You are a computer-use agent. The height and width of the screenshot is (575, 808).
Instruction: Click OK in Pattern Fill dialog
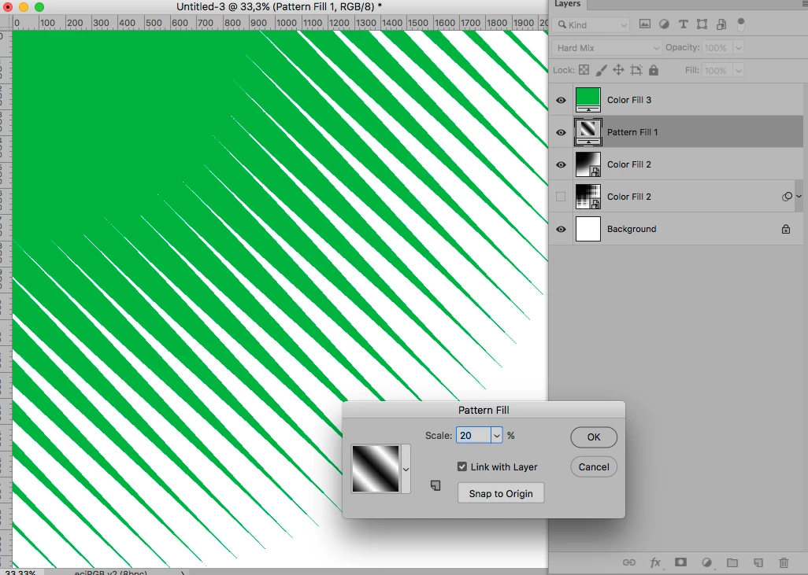coord(594,437)
